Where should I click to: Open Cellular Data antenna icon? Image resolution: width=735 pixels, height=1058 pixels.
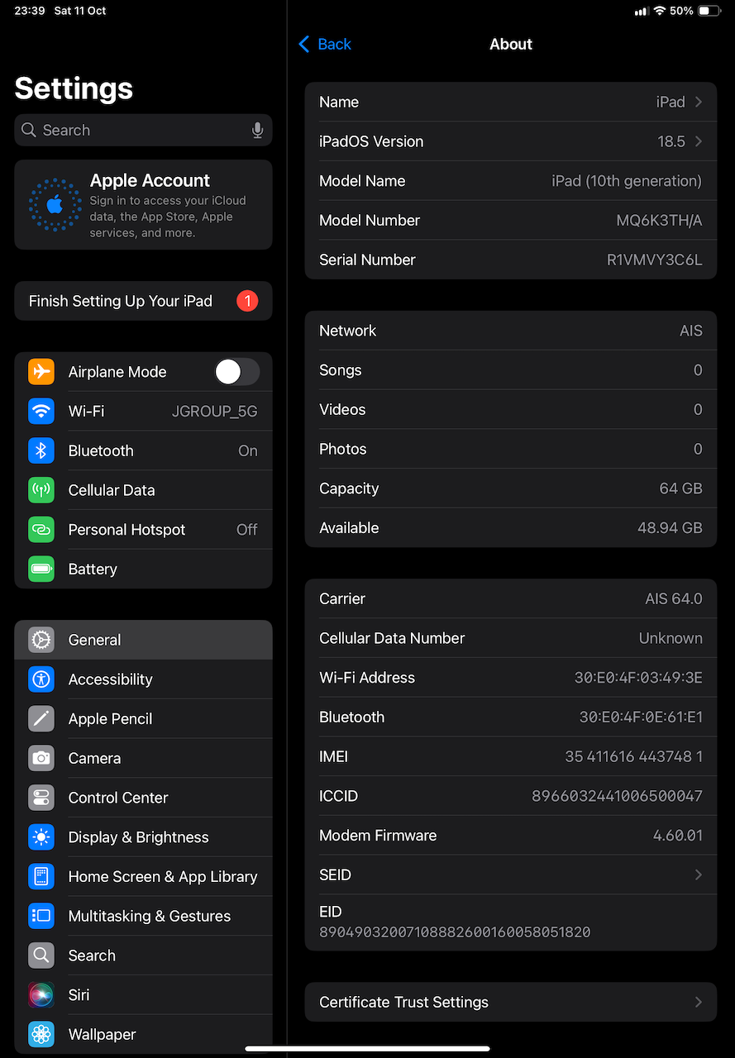click(41, 490)
